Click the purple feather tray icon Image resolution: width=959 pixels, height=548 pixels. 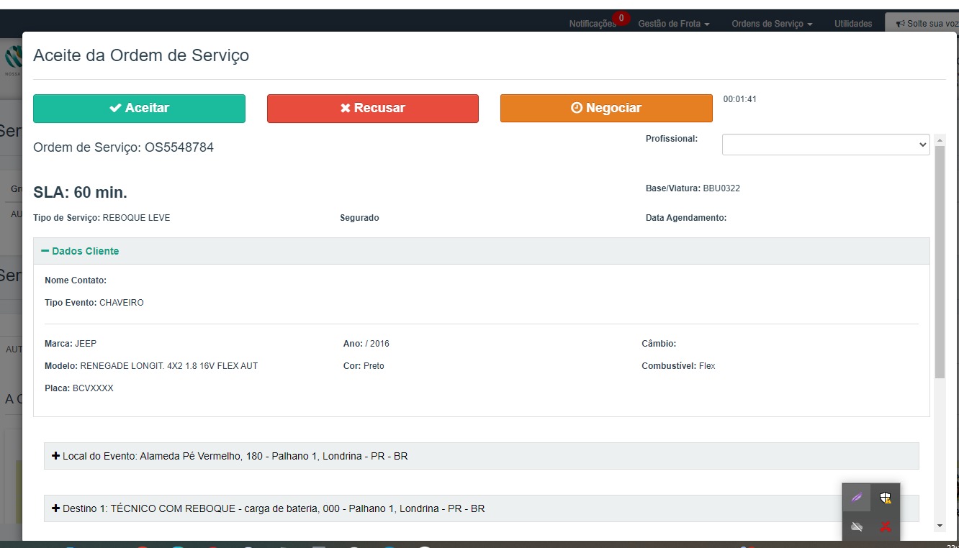tap(857, 497)
